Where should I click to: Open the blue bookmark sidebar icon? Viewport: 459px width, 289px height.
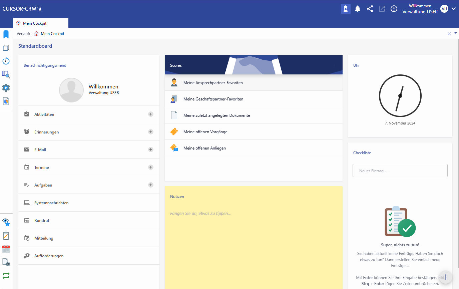[6, 34]
